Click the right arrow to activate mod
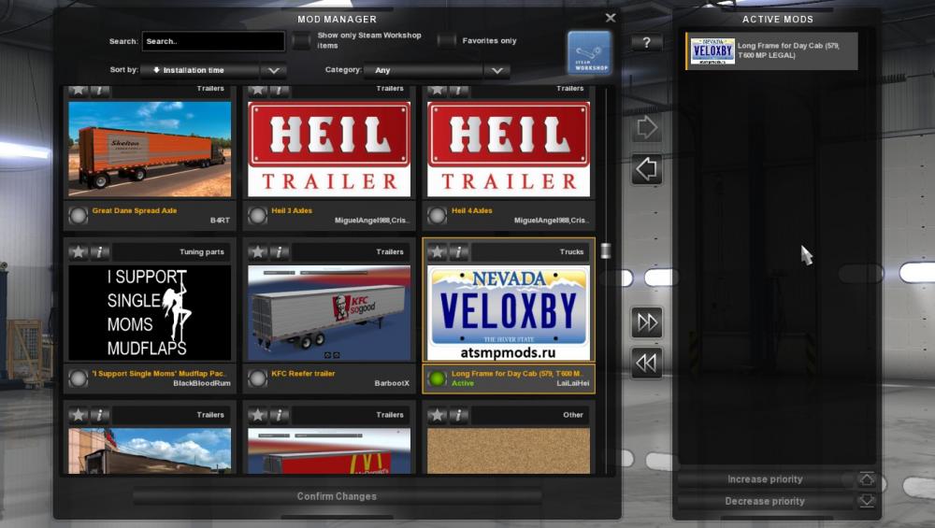 pos(646,128)
